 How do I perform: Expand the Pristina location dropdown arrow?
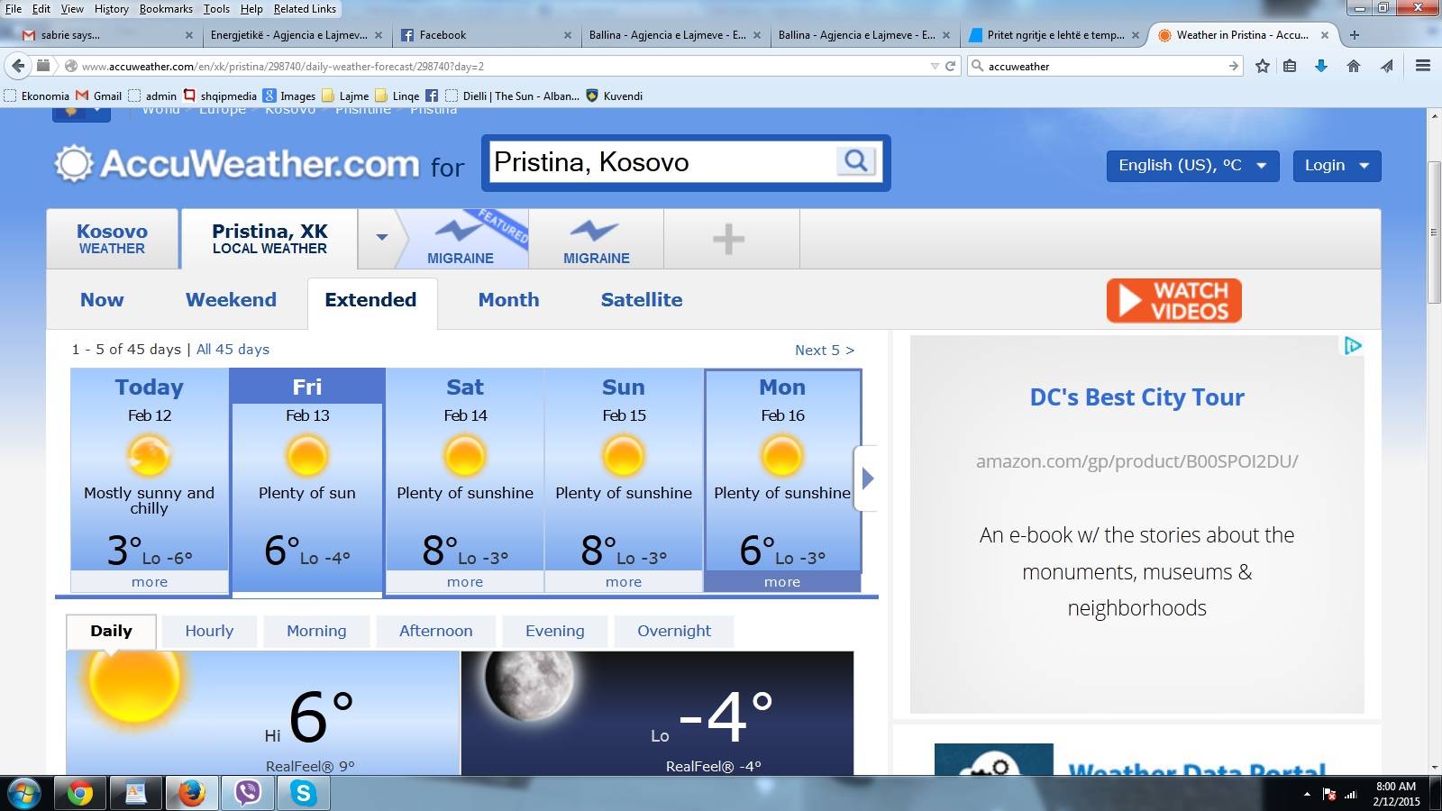(382, 238)
